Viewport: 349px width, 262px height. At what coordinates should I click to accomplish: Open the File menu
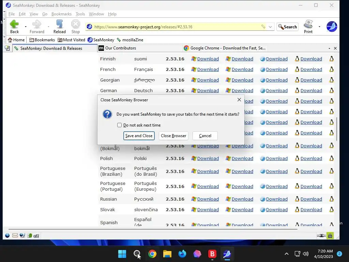coord(12,14)
